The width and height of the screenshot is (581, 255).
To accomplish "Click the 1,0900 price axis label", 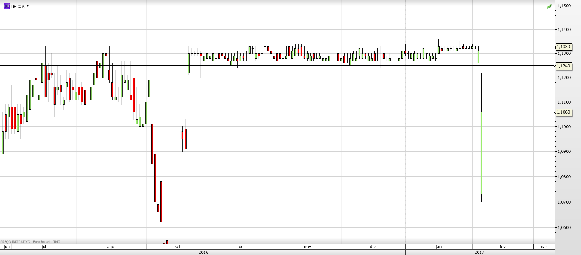I will (x=564, y=151).
